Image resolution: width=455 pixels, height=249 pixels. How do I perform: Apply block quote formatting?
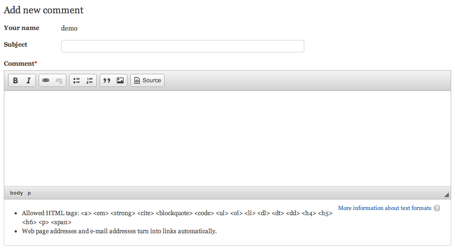point(107,80)
